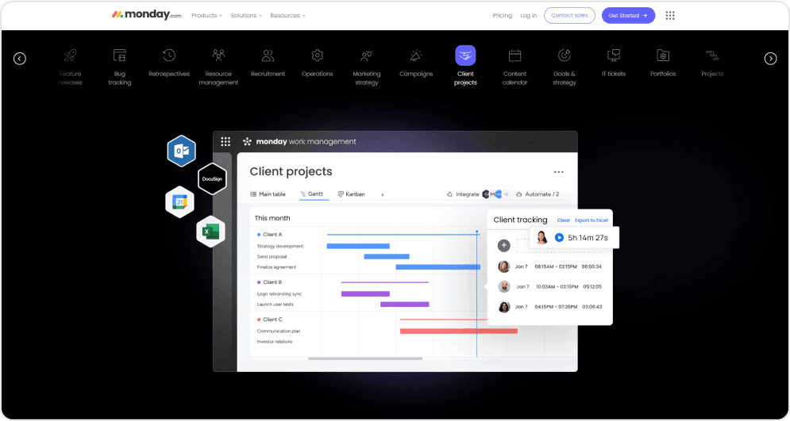Click the 10:03AM – 03:15PM time entry
The height and width of the screenshot is (421, 790).
(557, 287)
